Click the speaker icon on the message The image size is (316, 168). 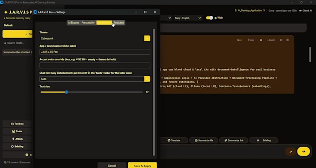pyautogui.click(x=281, y=40)
